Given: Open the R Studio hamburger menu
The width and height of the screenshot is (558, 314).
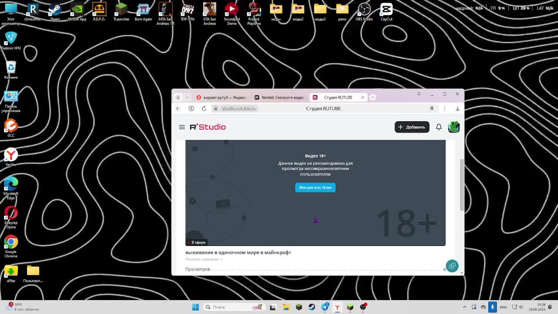Looking at the screenshot, I should [182, 127].
